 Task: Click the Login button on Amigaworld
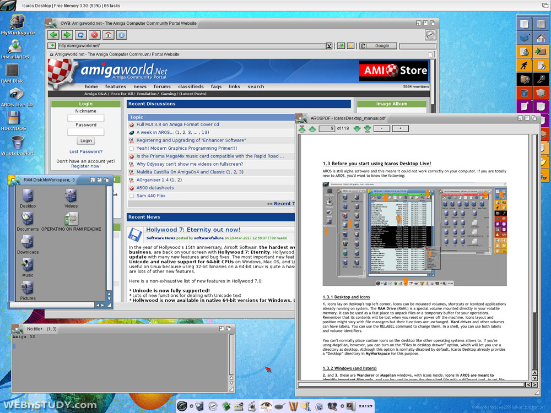86,140
